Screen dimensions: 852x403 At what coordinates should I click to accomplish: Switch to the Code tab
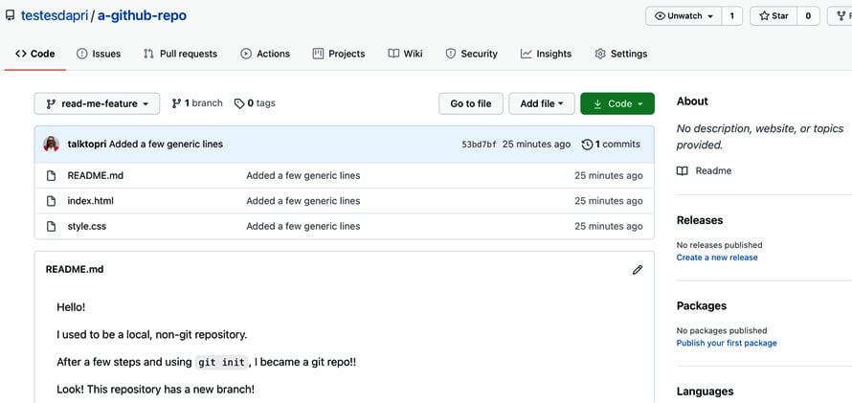35,54
